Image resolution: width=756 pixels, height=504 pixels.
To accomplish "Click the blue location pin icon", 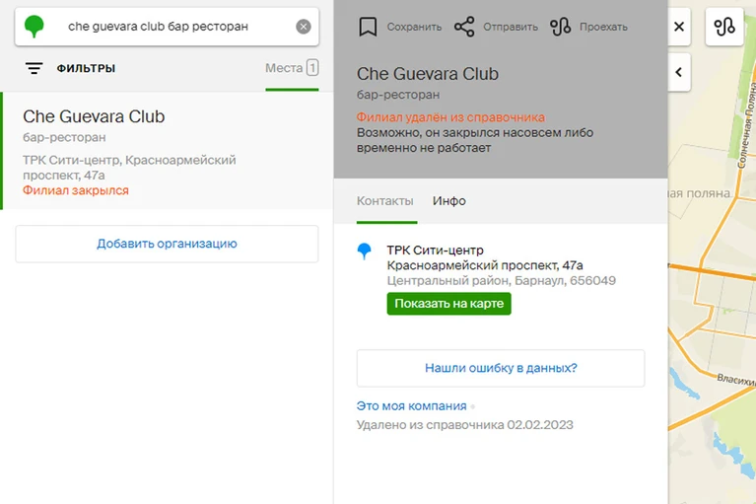I will coord(364,252).
